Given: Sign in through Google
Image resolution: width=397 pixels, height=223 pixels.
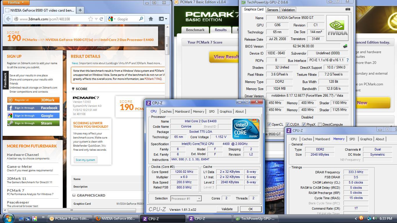Looking at the screenshot, I should 33,116.
